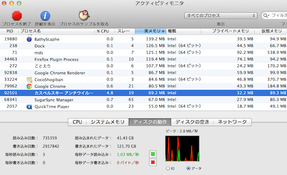Image resolution: width=287 pixels, height=175 pixels.
Task: Click the green read data color swatch
Action: click(153, 154)
